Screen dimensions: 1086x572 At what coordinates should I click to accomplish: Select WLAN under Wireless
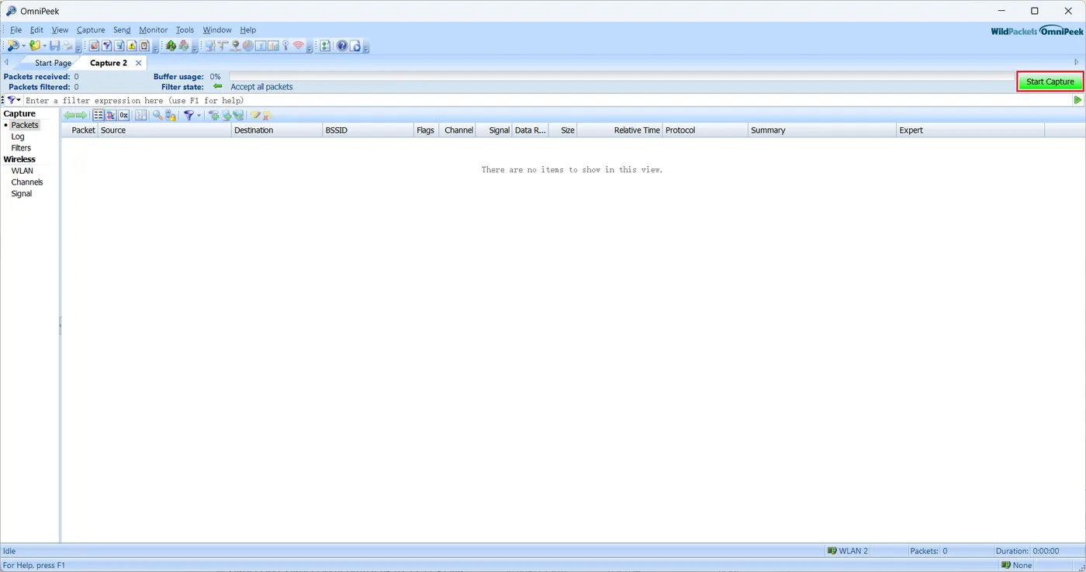click(22, 171)
